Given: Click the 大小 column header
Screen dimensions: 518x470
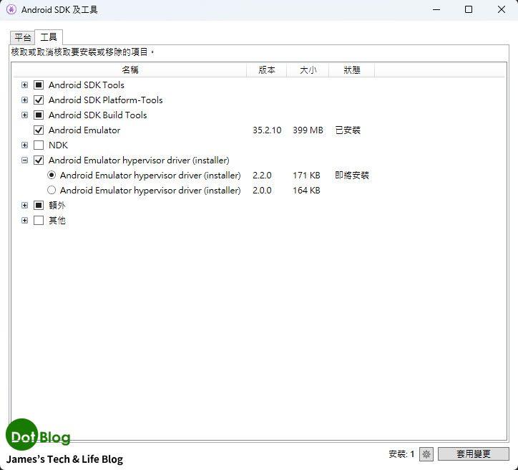Looking at the screenshot, I should coord(308,70).
